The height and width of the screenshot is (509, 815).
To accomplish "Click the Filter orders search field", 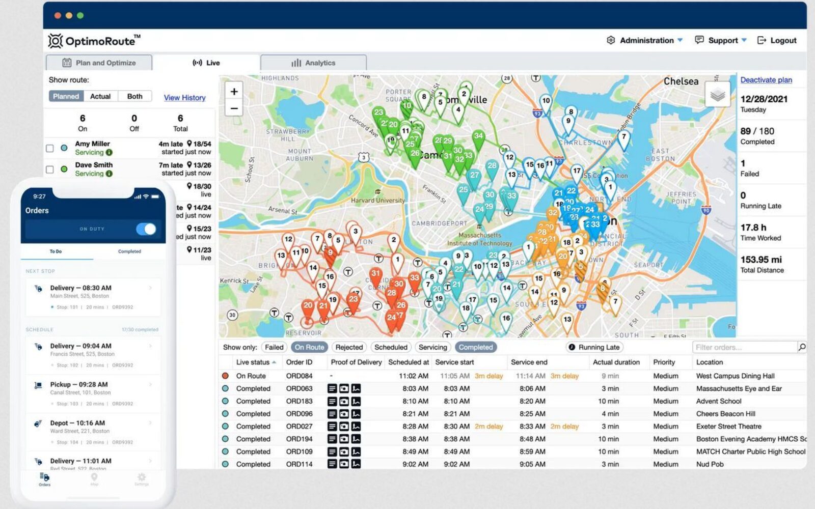I will pyautogui.click(x=744, y=347).
